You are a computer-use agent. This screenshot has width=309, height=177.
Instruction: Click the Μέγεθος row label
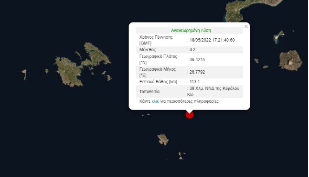pos(148,50)
